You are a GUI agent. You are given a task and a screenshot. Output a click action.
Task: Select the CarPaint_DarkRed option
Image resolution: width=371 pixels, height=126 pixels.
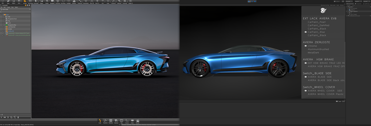[x=318, y=25]
